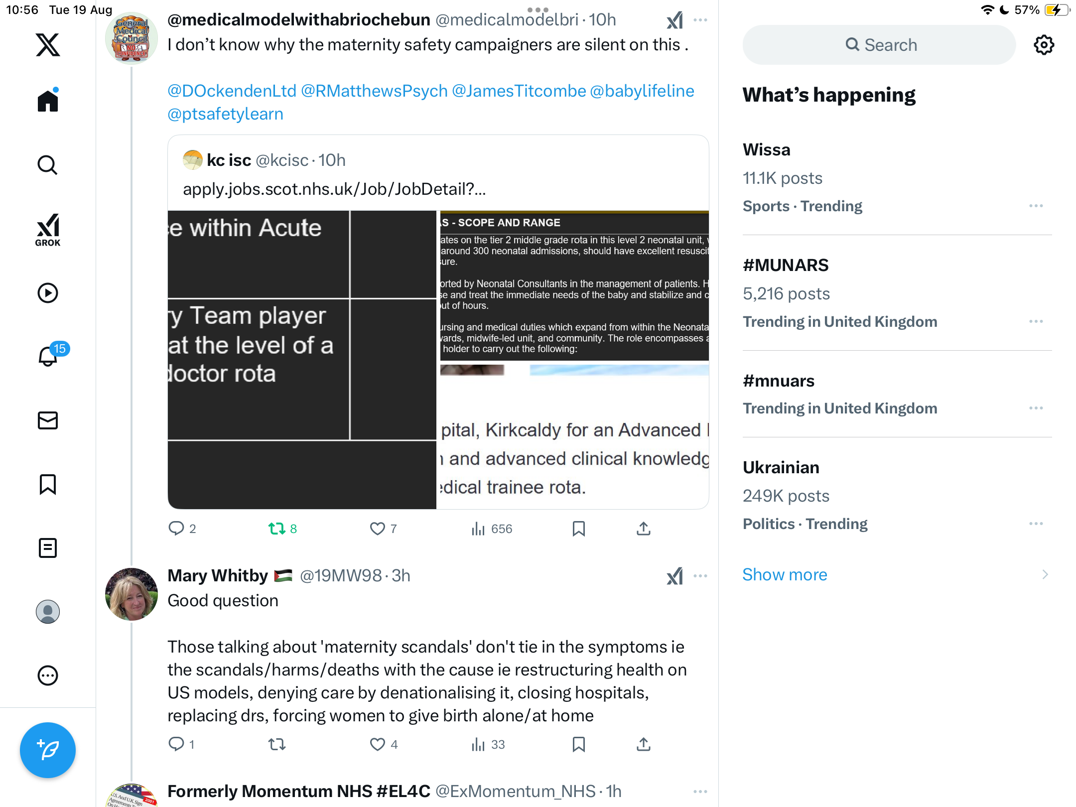The height and width of the screenshot is (807, 1076).
Task: Open more options on Mary Whitby's post
Action: 700,576
